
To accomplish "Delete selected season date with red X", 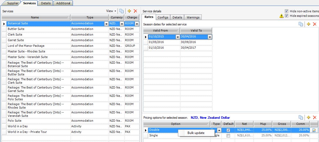I will point(314,24).
